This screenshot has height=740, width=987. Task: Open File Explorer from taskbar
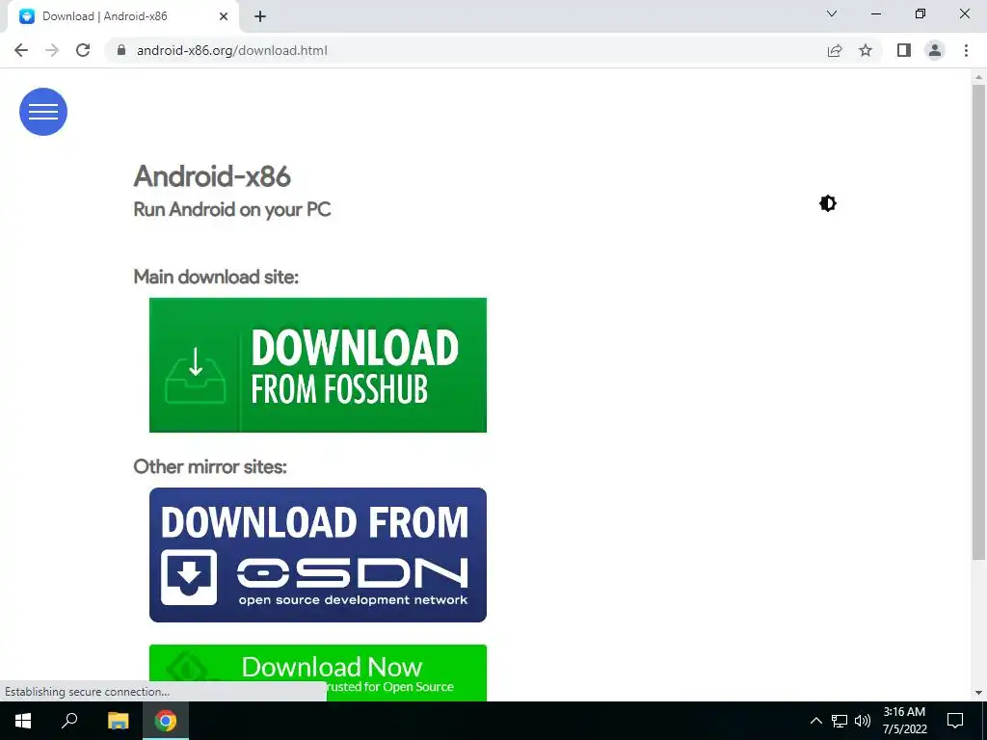[118, 721]
